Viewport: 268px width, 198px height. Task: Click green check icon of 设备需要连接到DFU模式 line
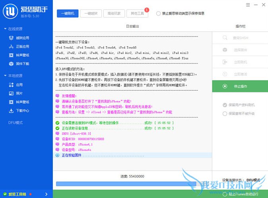click(57, 123)
